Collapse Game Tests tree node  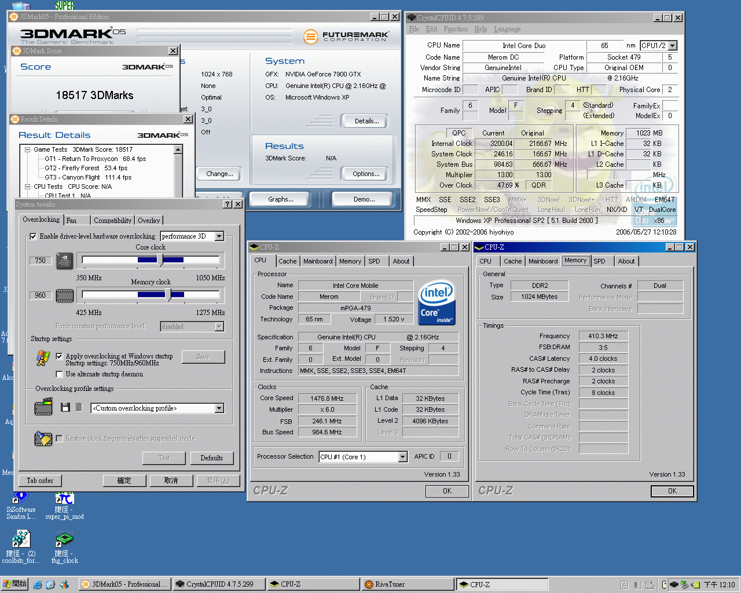pyautogui.click(x=27, y=149)
